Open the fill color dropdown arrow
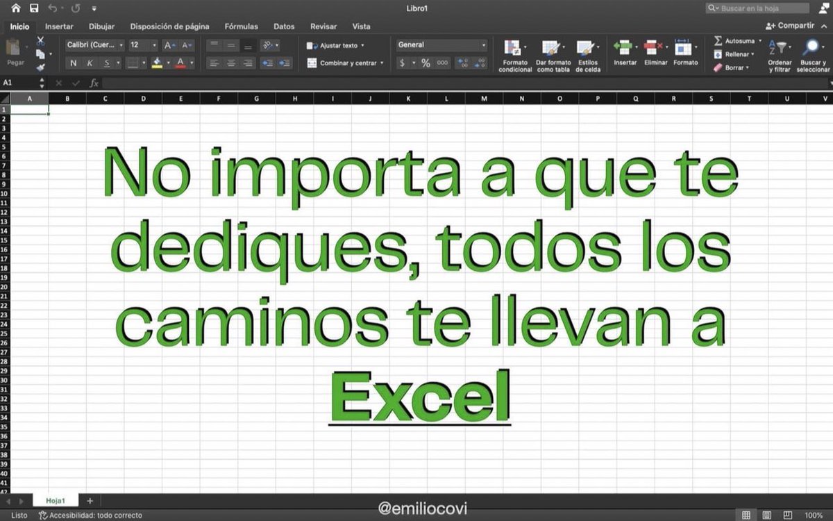The image size is (833, 521). (x=168, y=63)
